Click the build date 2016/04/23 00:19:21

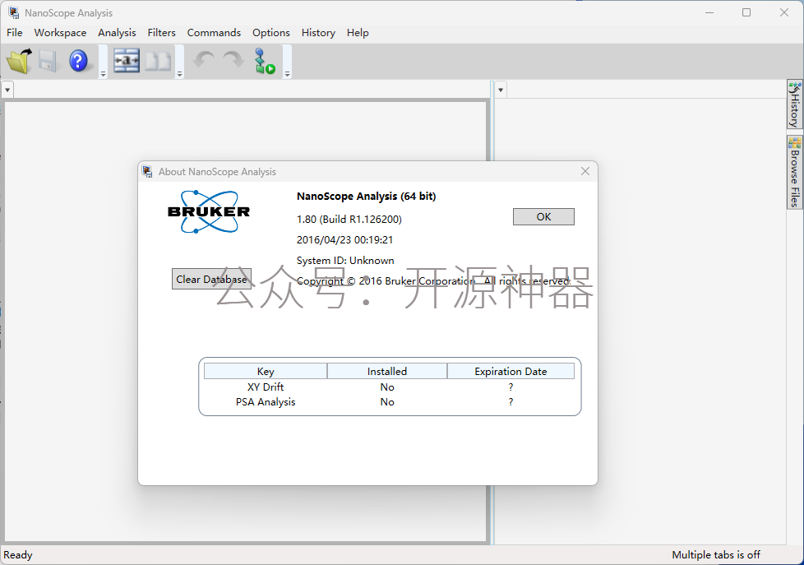point(344,239)
